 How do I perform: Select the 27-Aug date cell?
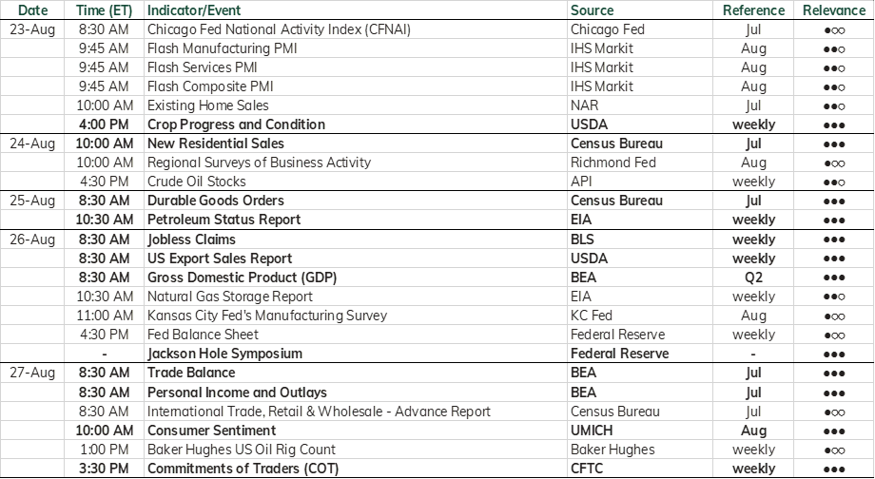pyautogui.click(x=32, y=373)
